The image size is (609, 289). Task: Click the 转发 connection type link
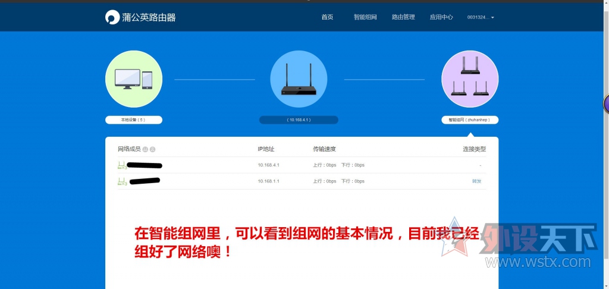[x=476, y=181]
